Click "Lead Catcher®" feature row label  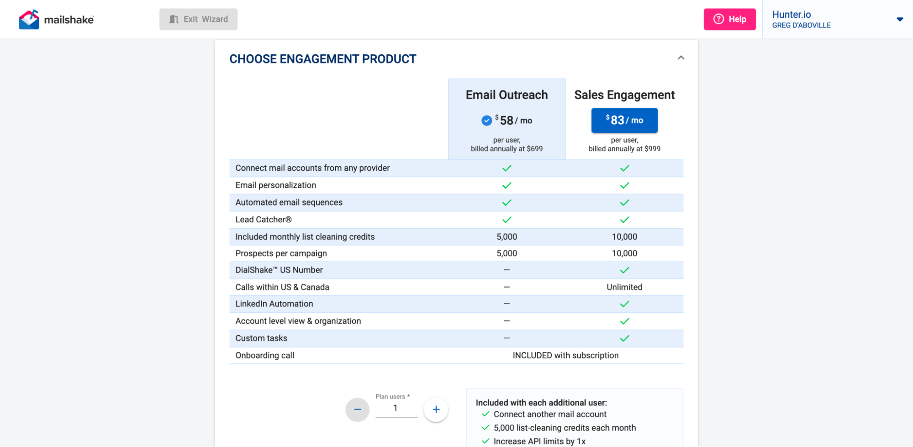coord(264,220)
